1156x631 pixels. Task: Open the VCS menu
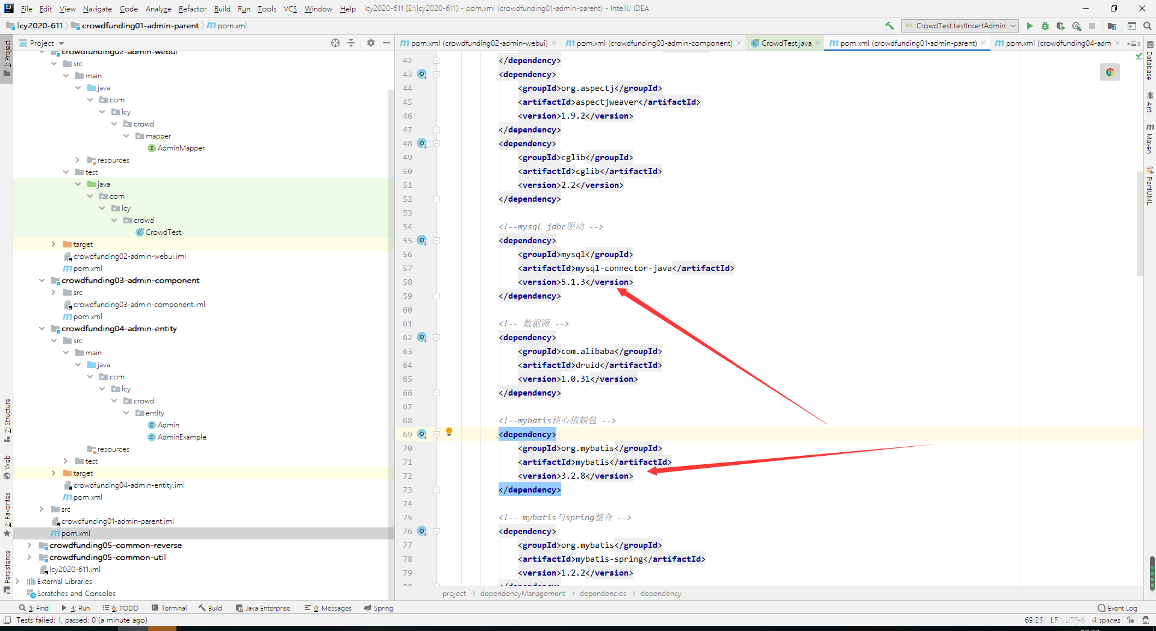click(290, 8)
